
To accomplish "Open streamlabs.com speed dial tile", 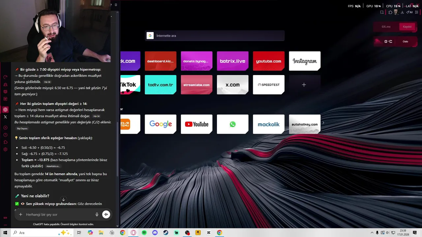I will [x=196, y=85].
